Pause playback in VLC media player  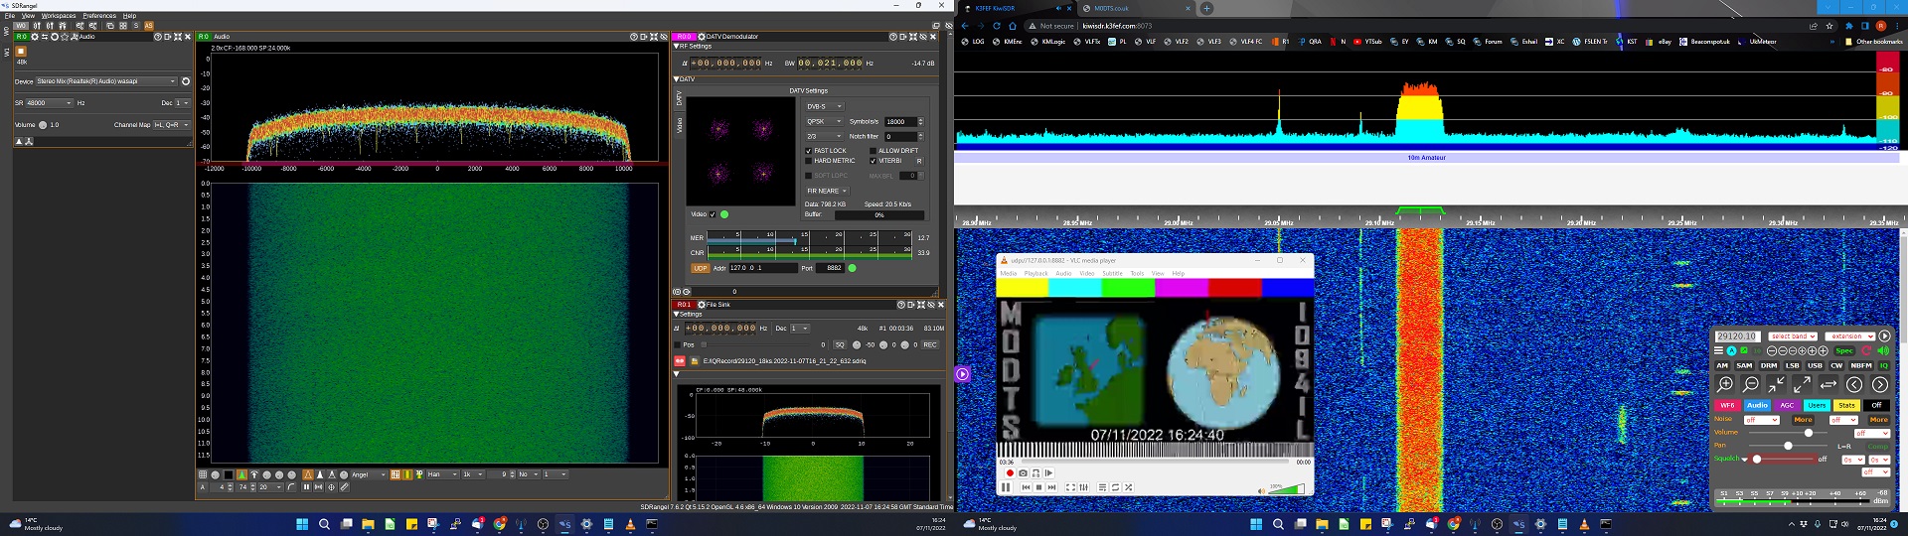pyautogui.click(x=1006, y=487)
